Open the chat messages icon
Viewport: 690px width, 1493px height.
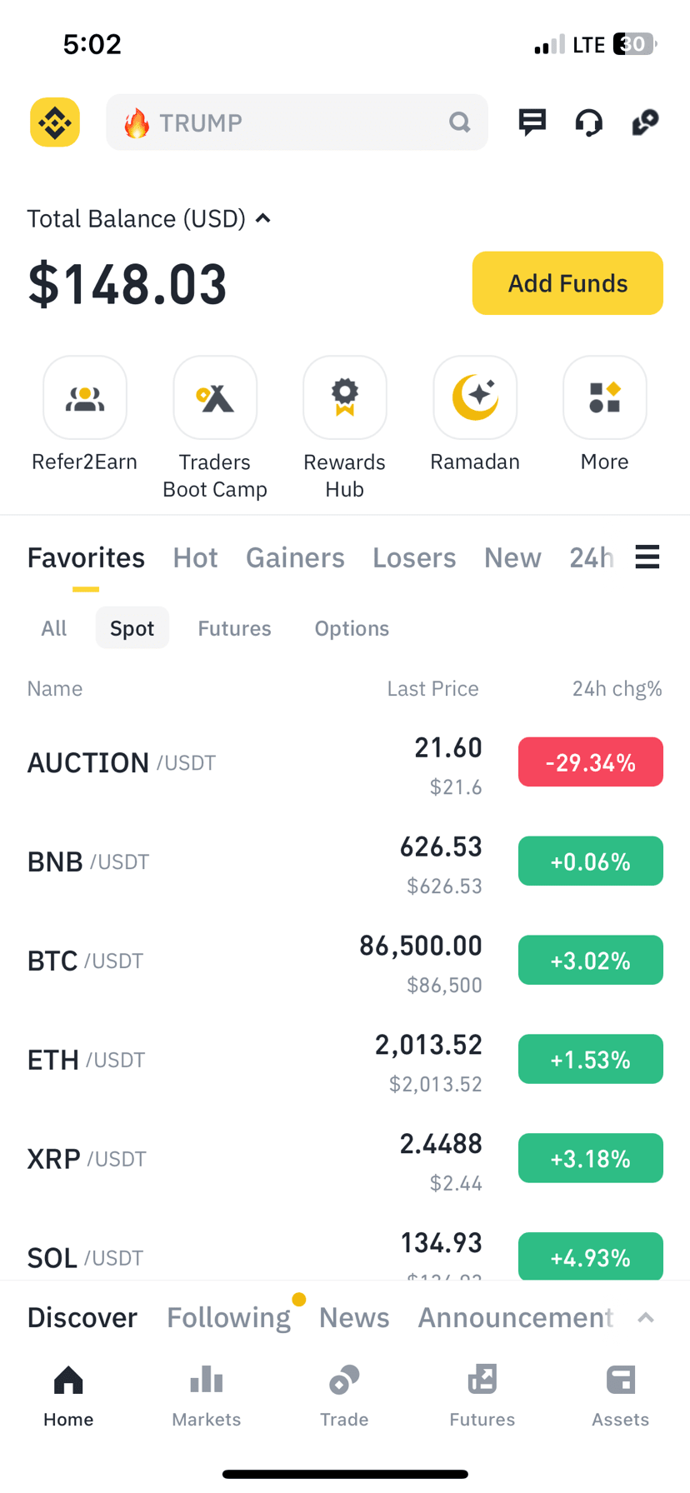click(532, 122)
